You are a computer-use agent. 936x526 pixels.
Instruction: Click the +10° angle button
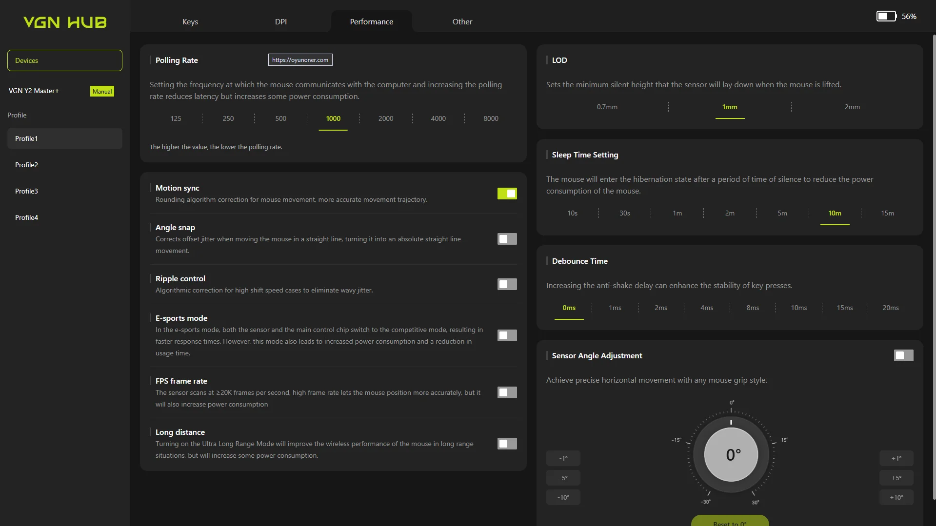coord(896,497)
